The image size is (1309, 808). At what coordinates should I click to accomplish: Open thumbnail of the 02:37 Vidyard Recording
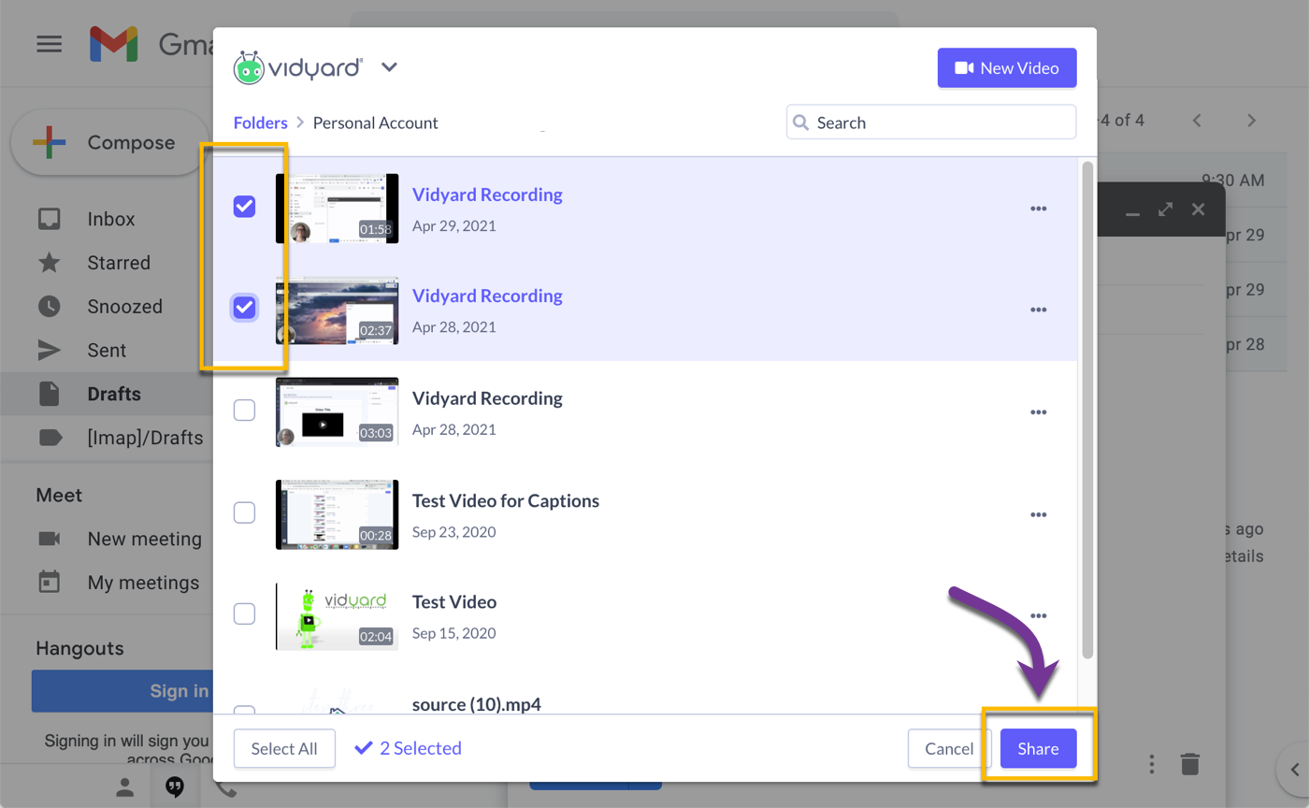337,310
